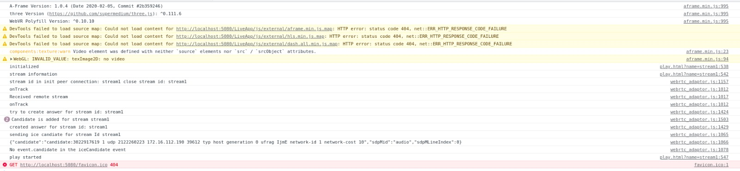Open source link webrtc_adaptor.js:1066
Viewport: 740px width, 171px height.
(699, 142)
